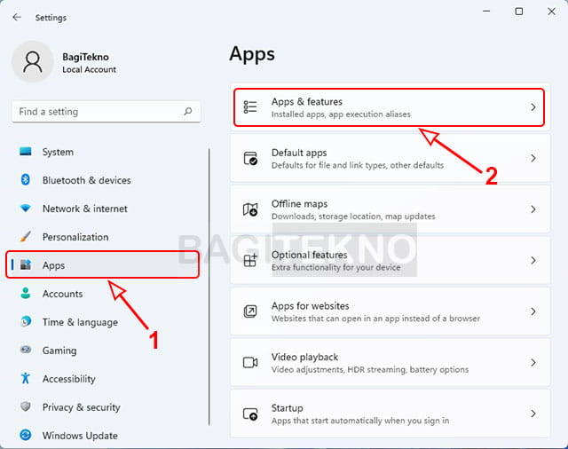The height and width of the screenshot is (449, 568).
Task: Click the Video playback camera icon
Action: coord(250,362)
